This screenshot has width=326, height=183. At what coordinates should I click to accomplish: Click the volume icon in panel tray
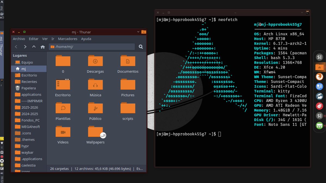point(2,173)
